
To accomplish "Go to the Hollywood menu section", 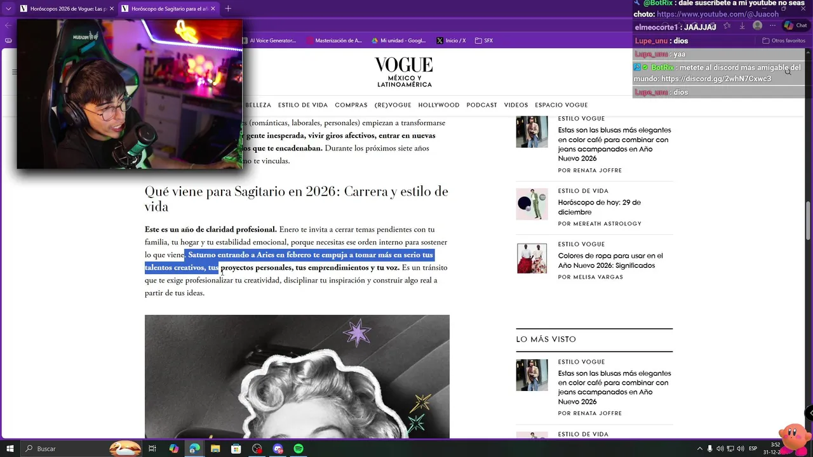I will tap(439, 105).
